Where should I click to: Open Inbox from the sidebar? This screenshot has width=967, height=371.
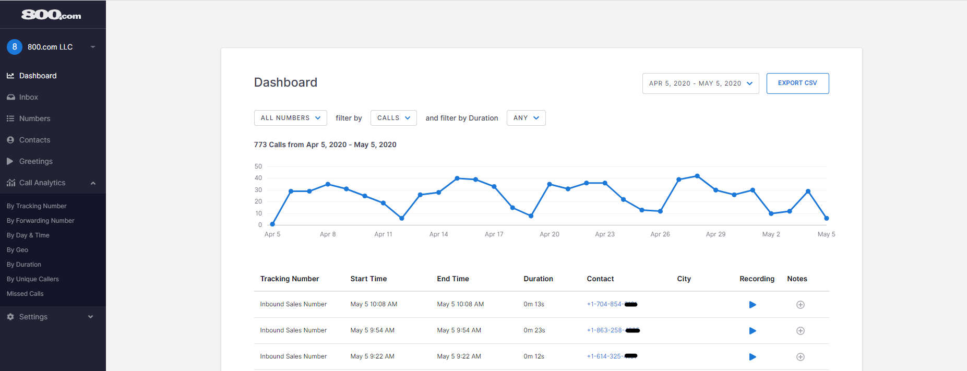29,97
